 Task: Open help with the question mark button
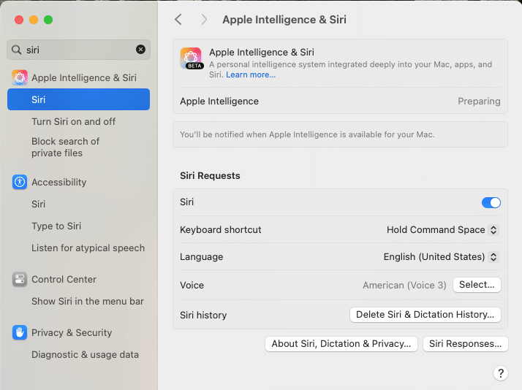pos(501,373)
